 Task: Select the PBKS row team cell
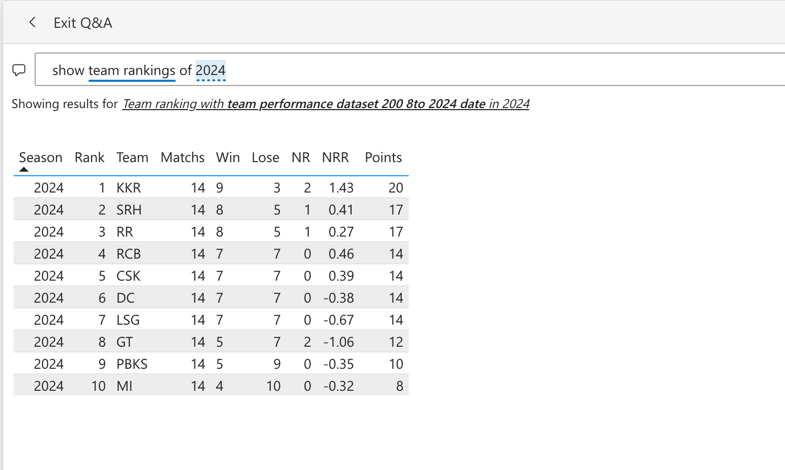132,364
